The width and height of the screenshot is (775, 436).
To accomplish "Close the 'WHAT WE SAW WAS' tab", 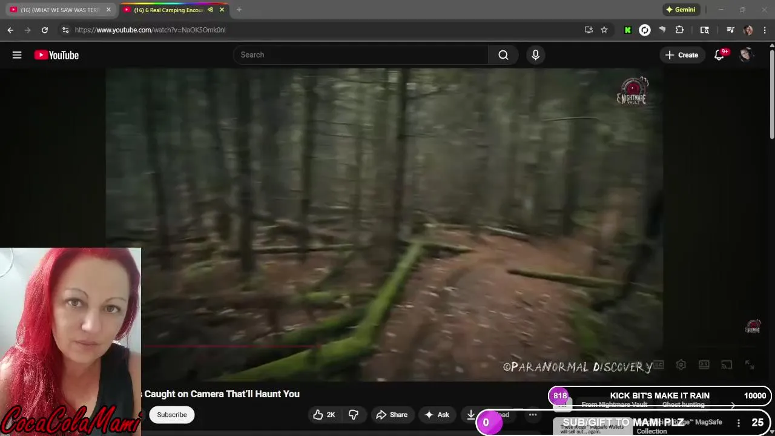I will point(108,10).
